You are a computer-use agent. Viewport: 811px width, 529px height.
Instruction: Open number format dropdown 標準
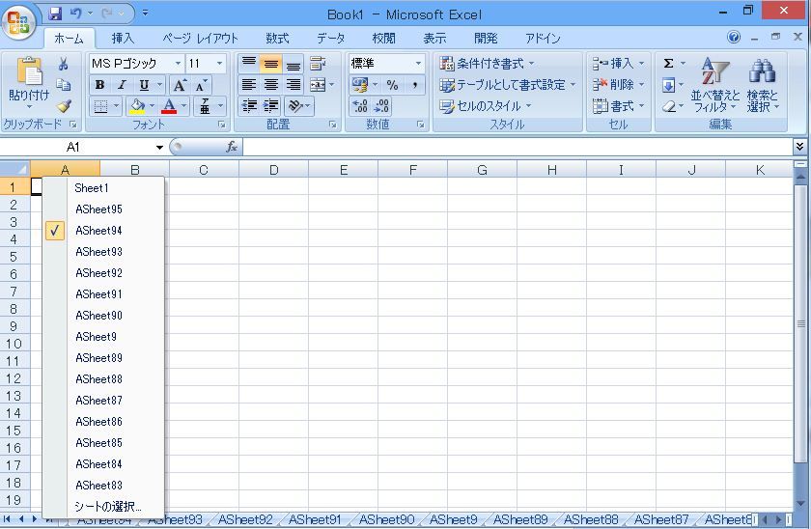(x=418, y=64)
